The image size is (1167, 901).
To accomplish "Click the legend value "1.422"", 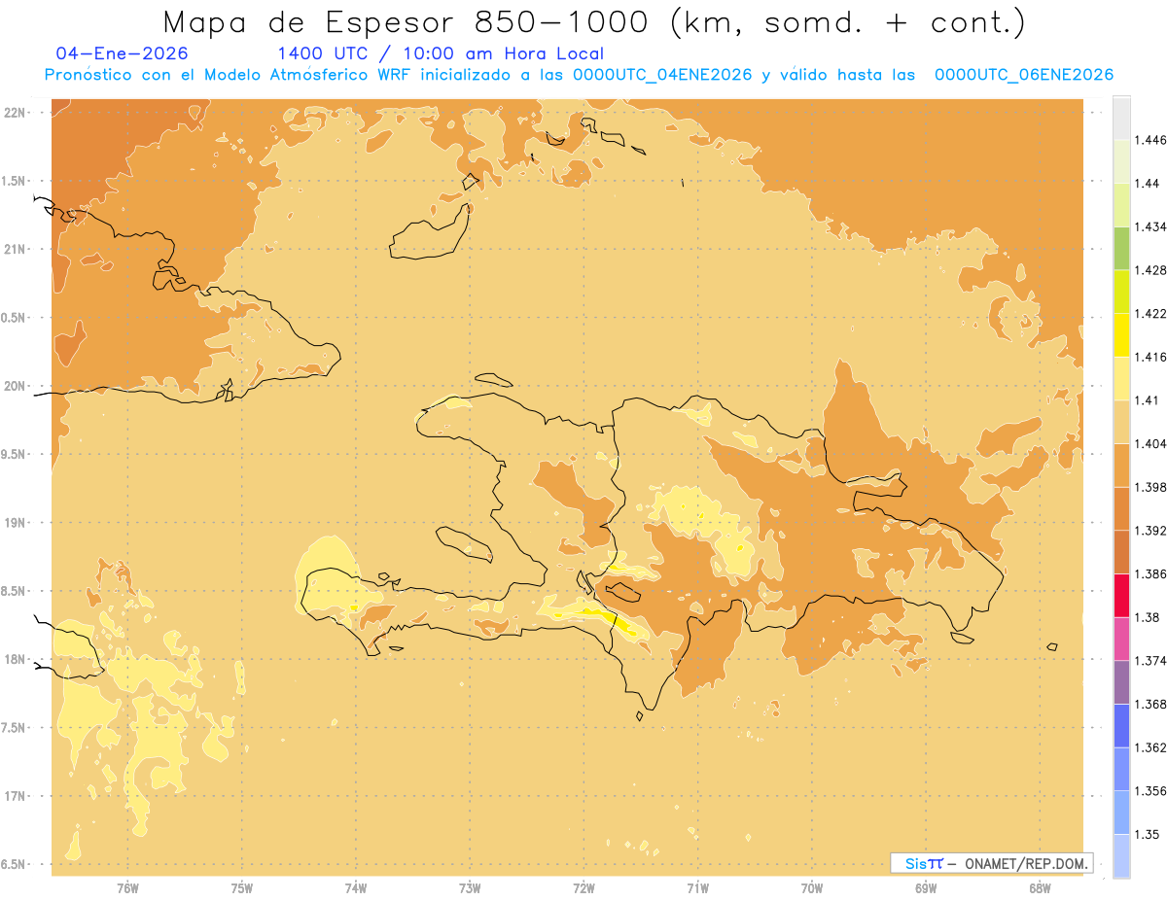I will (1149, 314).
